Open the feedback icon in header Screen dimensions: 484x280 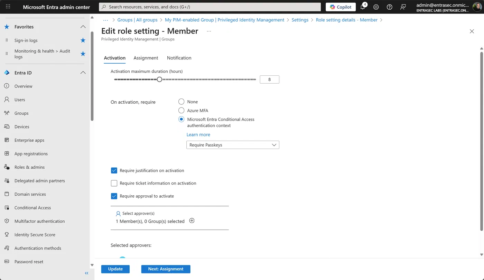click(x=403, y=7)
